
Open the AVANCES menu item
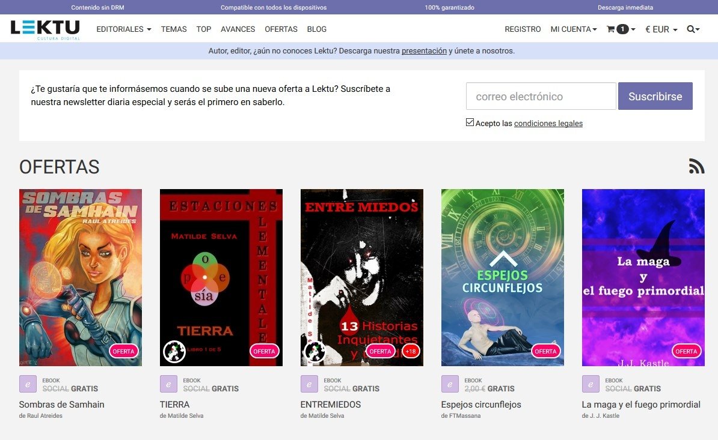[x=238, y=29]
